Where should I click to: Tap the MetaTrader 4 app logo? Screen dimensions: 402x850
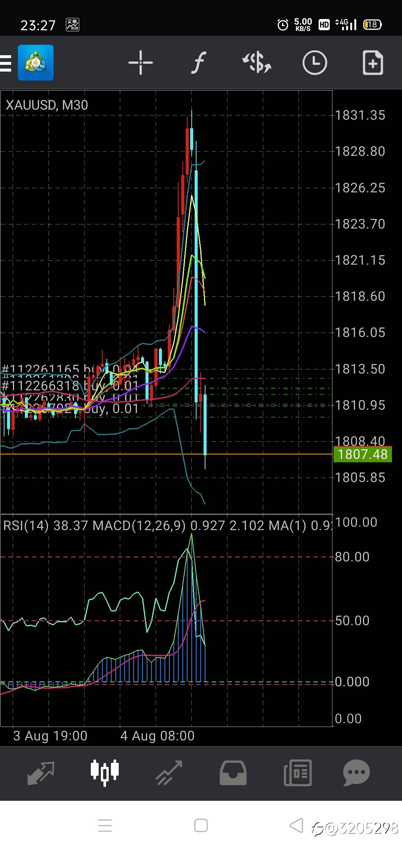point(36,63)
